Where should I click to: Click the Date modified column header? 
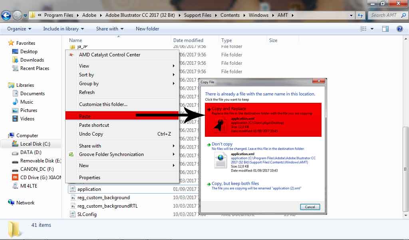(188, 40)
